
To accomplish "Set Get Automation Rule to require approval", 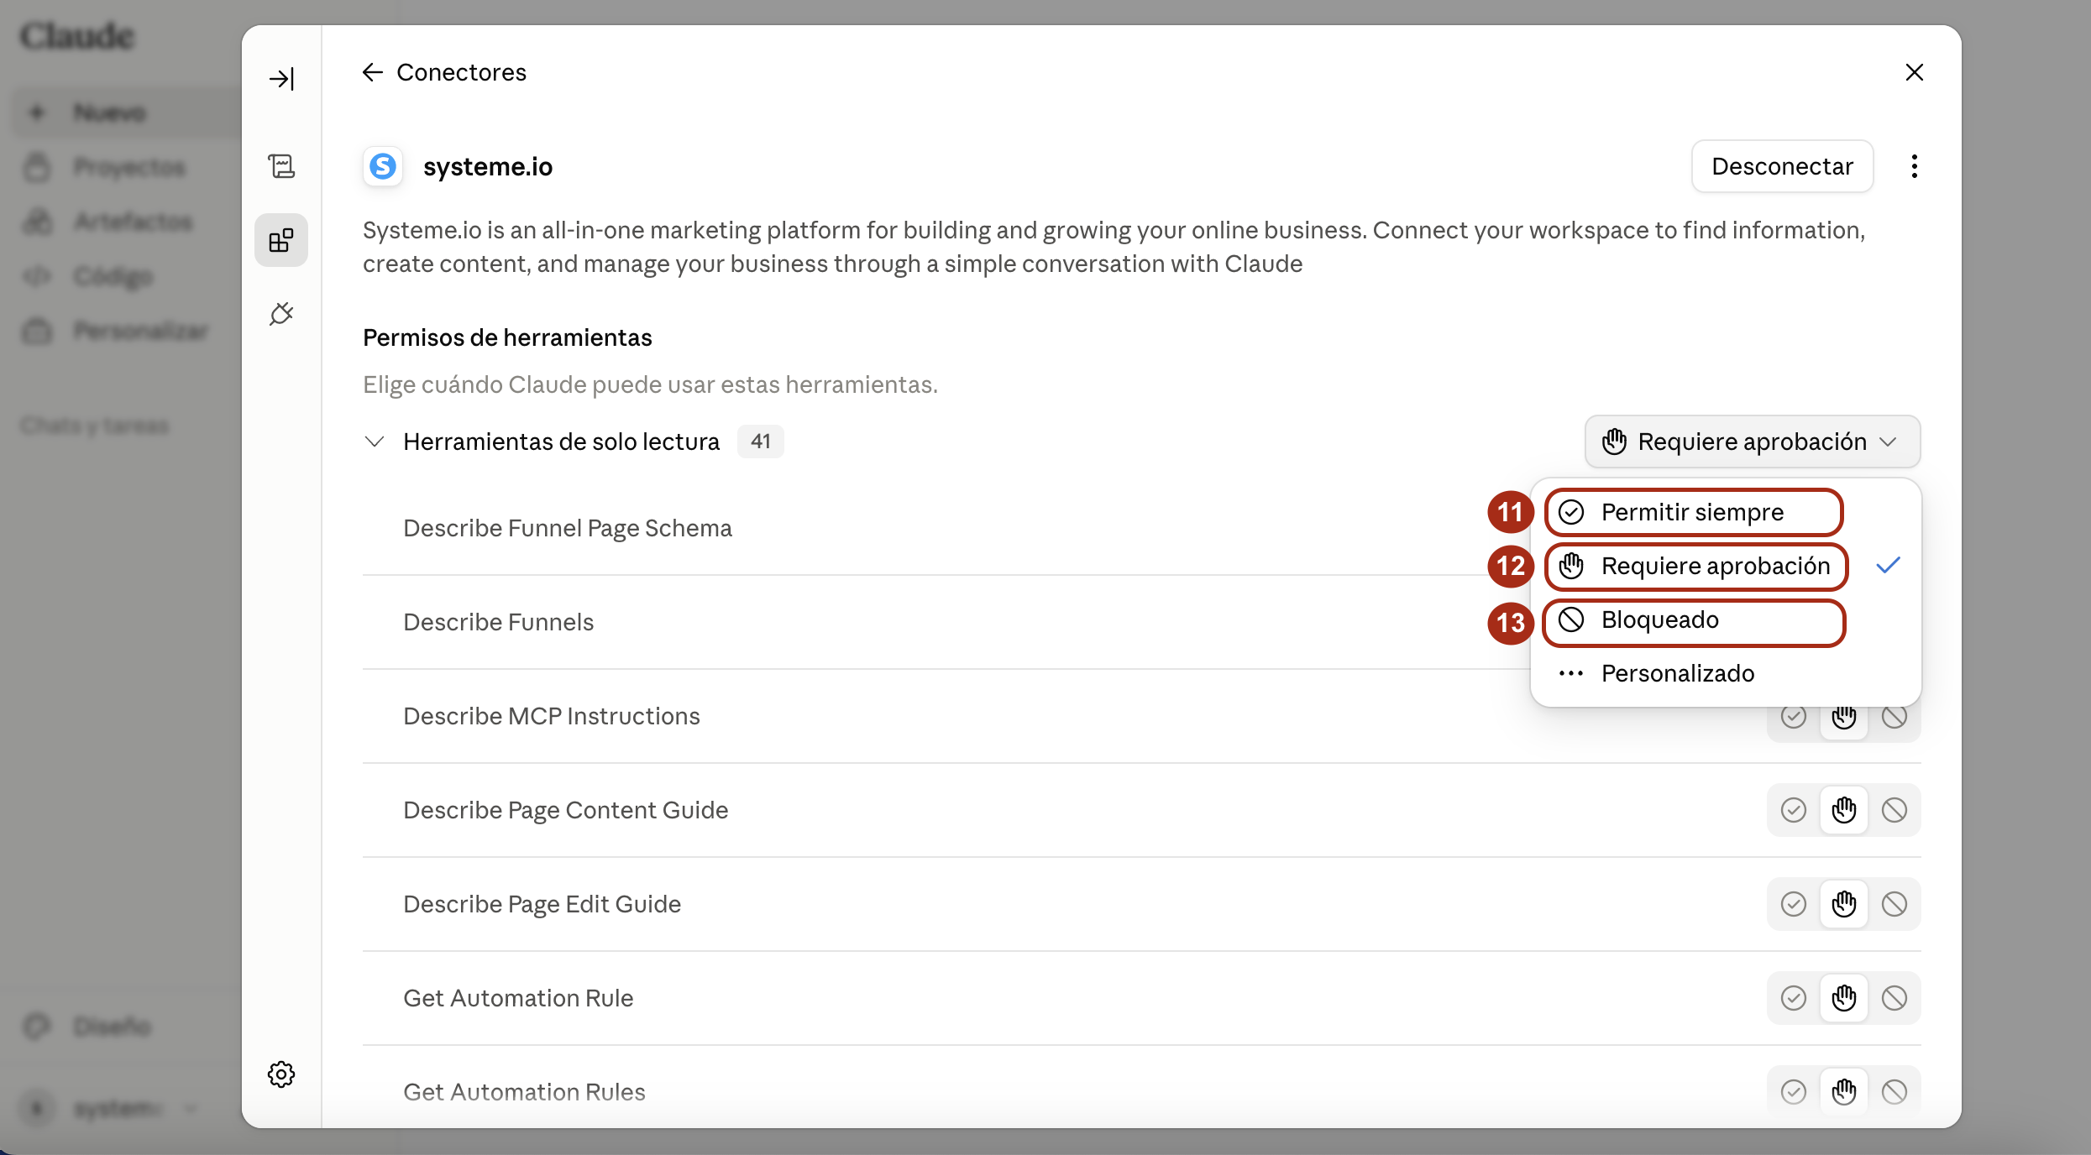I will pos(1844,998).
